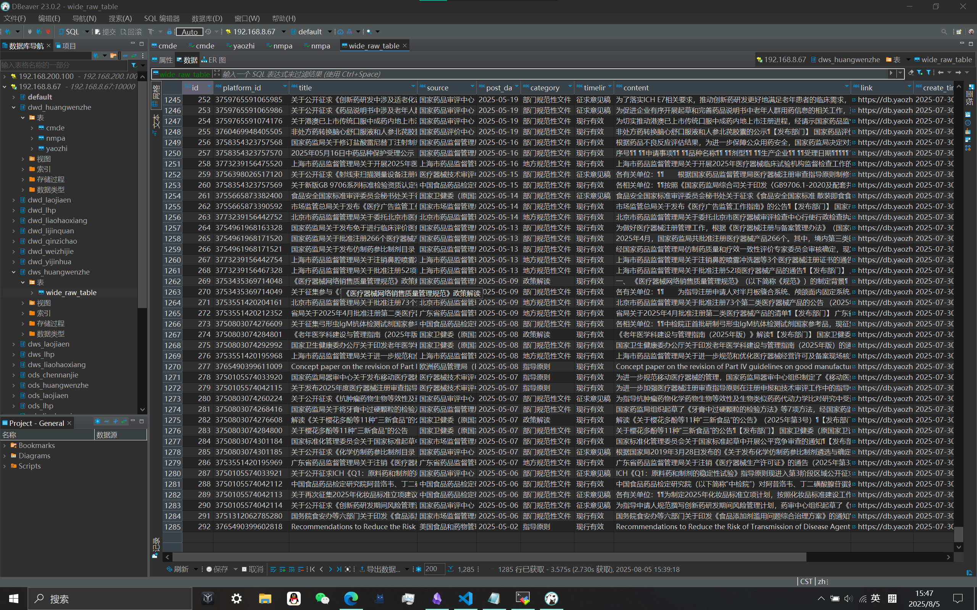The height and width of the screenshot is (610, 977).
Task: Click the fetch size settings gear icon
Action: click(x=419, y=569)
